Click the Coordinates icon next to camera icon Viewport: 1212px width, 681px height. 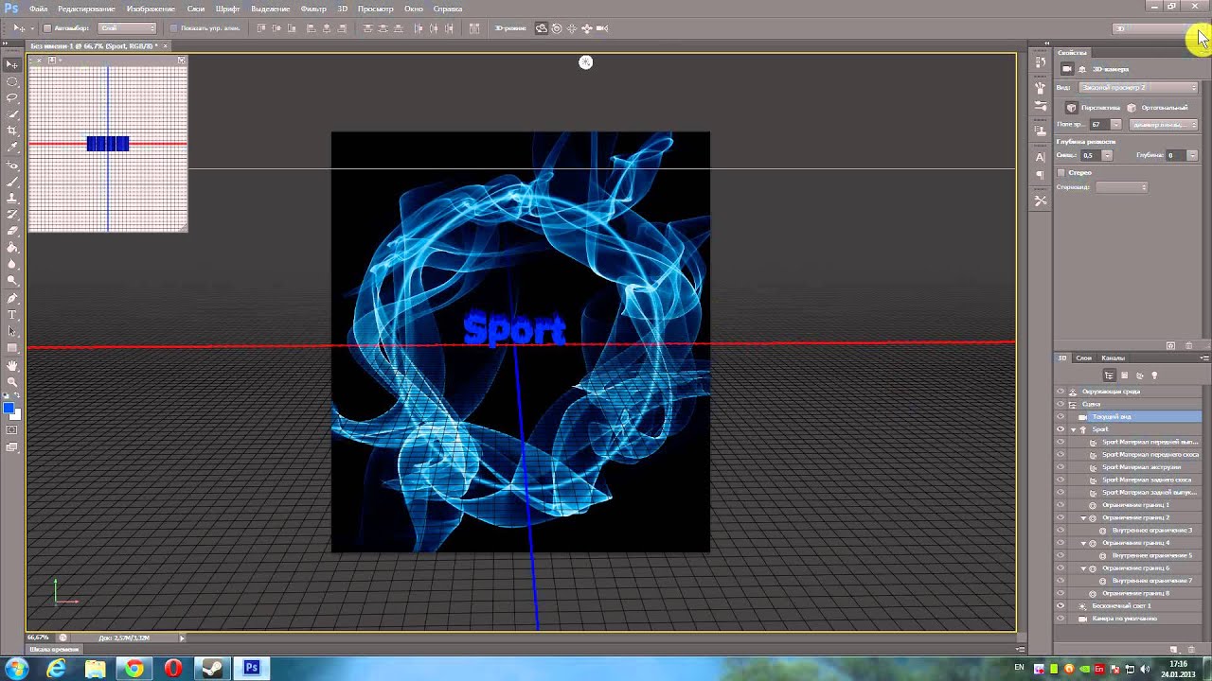1082,69
